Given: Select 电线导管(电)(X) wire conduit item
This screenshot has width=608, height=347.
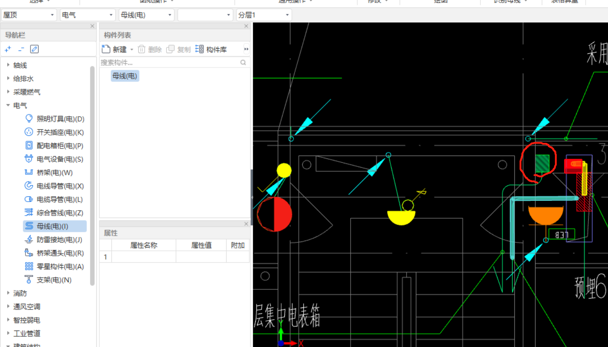Looking at the screenshot, I should click(x=55, y=186).
